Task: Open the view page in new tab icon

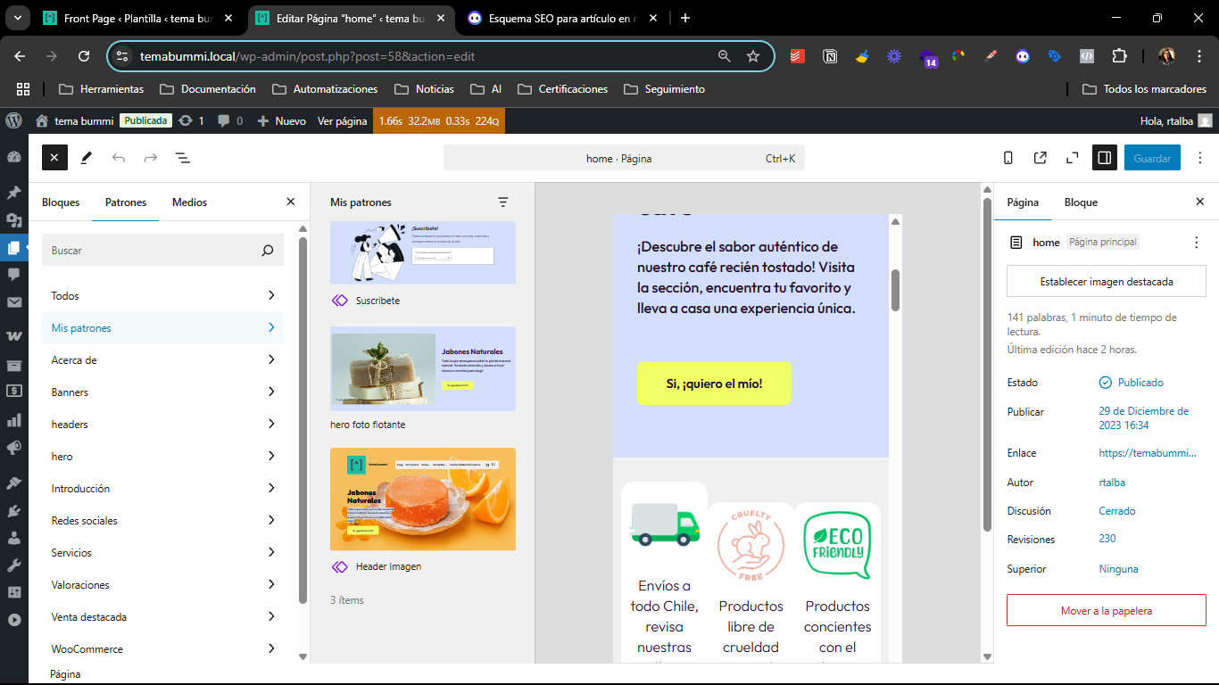Action: coord(1041,158)
